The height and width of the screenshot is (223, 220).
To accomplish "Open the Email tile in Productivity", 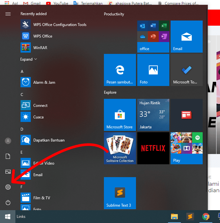I will pos(187,37).
